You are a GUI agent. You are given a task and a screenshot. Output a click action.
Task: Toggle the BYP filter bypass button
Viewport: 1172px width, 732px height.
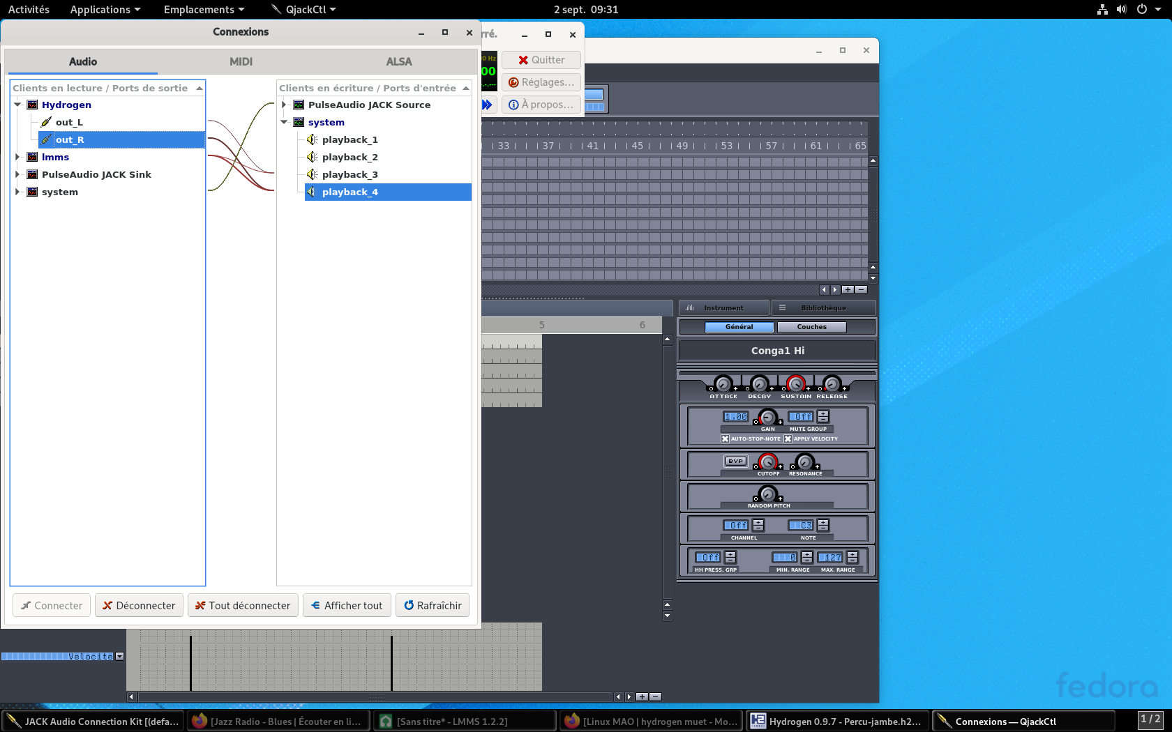point(735,461)
